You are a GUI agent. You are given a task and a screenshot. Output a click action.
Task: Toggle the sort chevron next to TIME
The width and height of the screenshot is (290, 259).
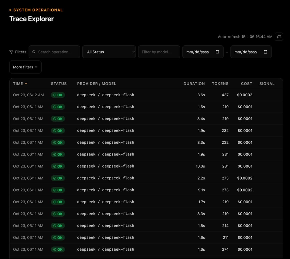pos(26,83)
